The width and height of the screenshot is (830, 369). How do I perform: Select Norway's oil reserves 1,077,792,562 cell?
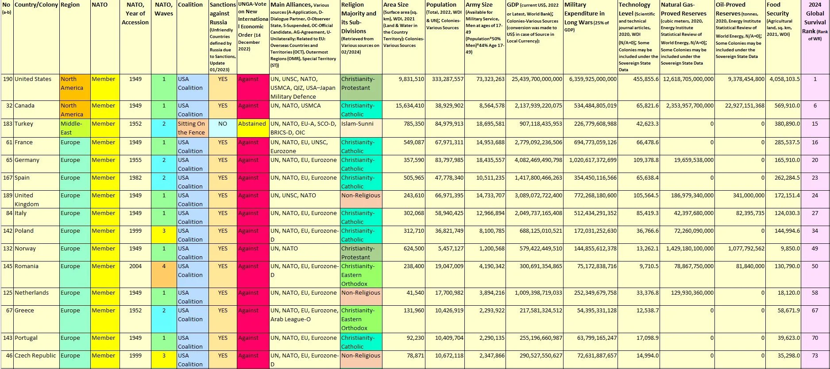point(740,253)
